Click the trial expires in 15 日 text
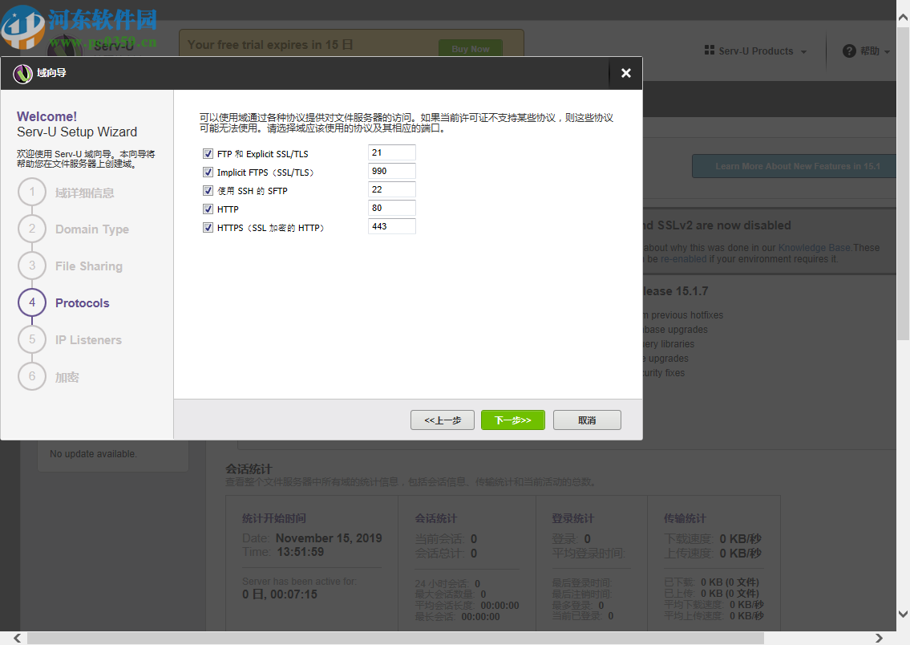910x645 pixels. coord(270,45)
